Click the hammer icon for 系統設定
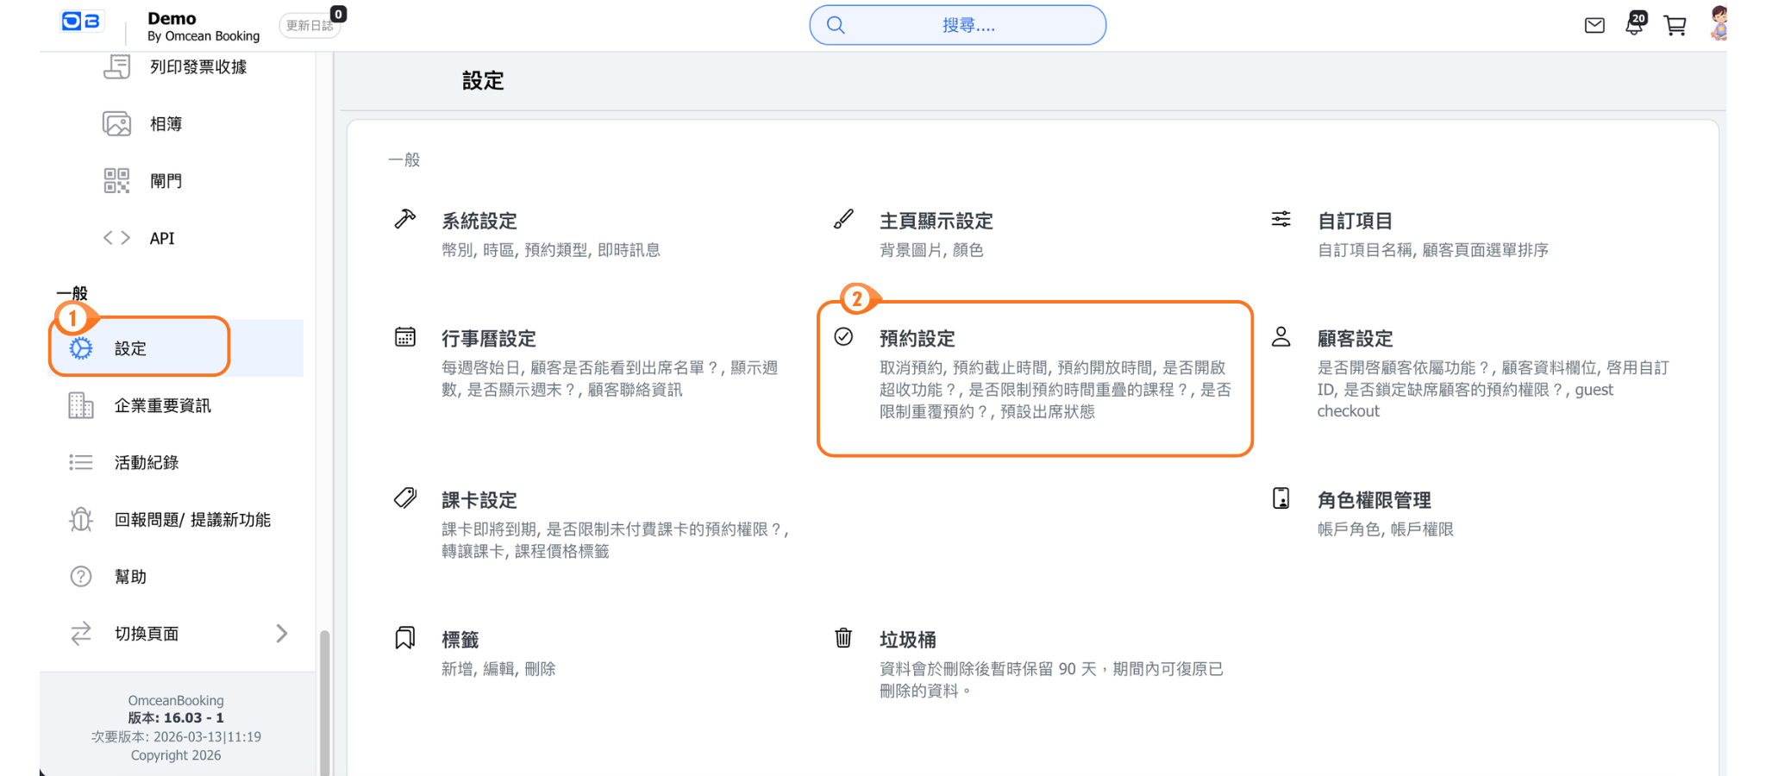 pyautogui.click(x=405, y=219)
